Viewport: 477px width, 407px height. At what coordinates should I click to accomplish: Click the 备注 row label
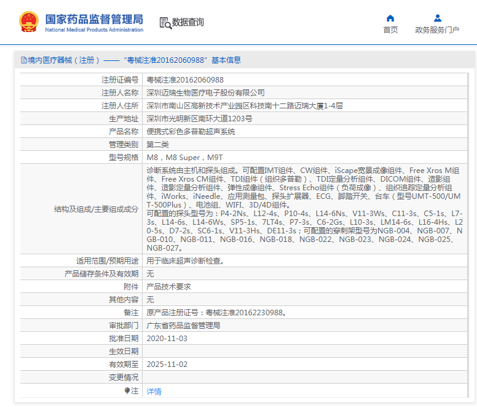pos(131,313)
